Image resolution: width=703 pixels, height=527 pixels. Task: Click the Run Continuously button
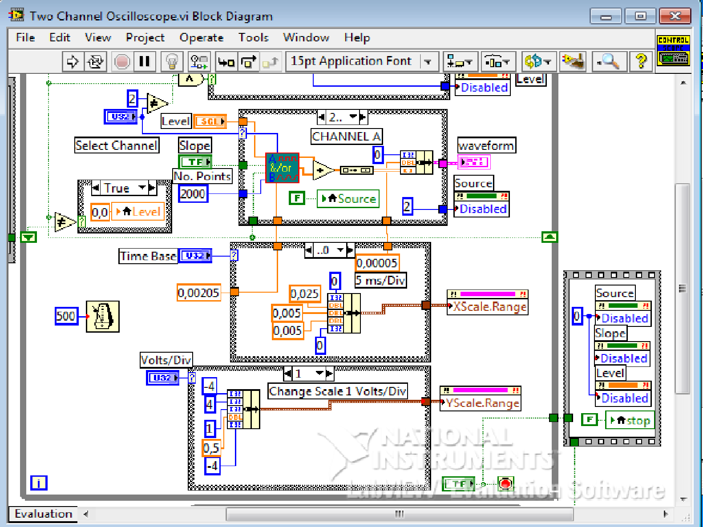point(95,61)
